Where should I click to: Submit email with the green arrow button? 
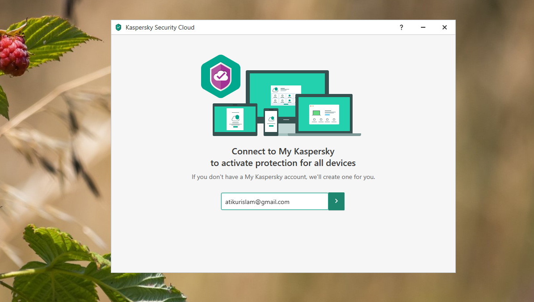336,201
